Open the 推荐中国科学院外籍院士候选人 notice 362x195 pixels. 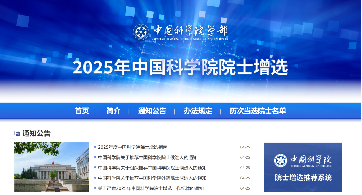click(152, 178)
